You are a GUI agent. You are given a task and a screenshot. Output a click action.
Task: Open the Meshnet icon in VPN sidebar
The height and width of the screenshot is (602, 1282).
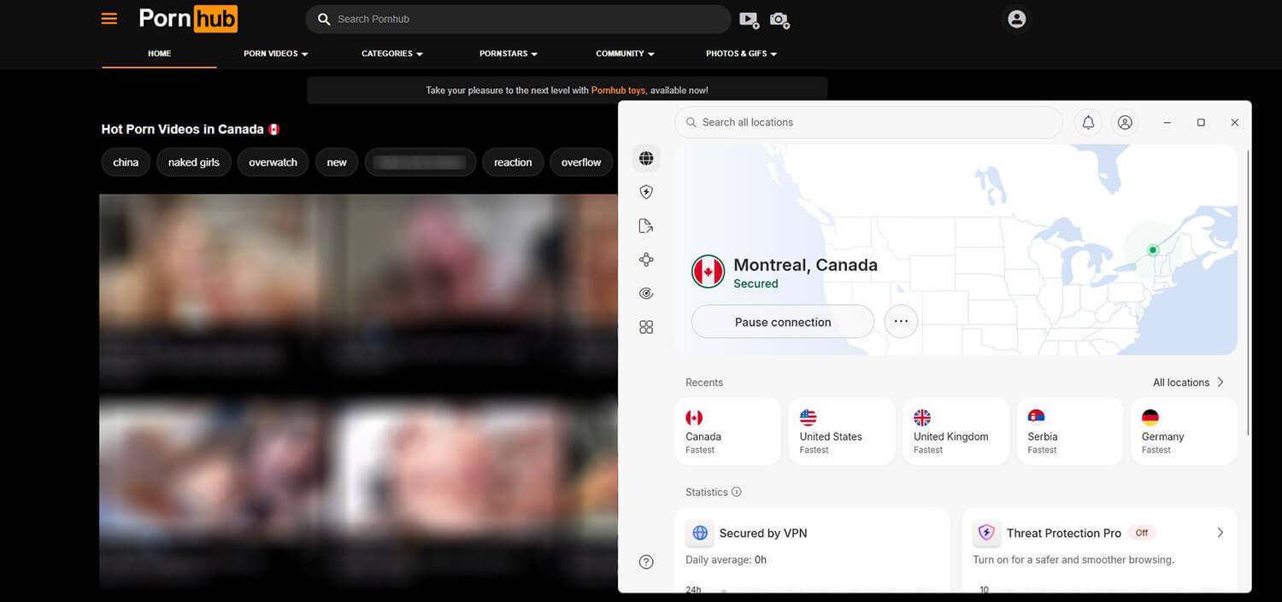(646, 260)
